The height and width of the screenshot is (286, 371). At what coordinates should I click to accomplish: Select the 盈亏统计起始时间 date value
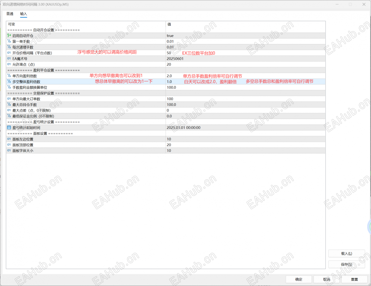point(245,128)
